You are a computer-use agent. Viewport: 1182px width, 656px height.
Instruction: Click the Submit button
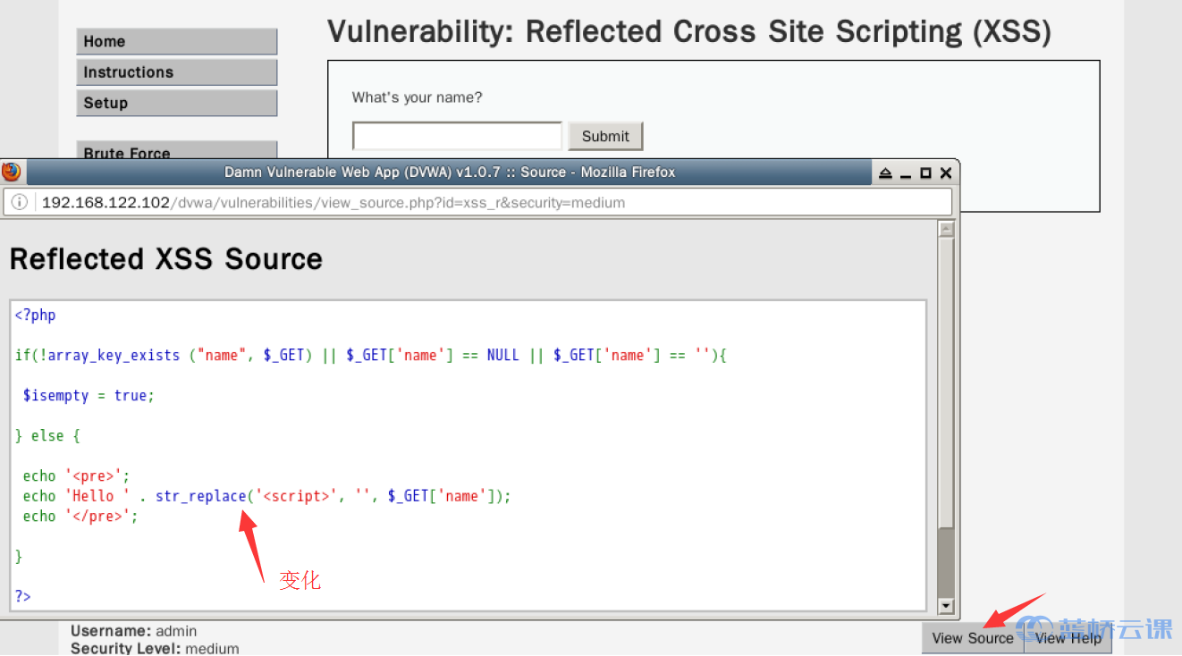tap(605, 136)
